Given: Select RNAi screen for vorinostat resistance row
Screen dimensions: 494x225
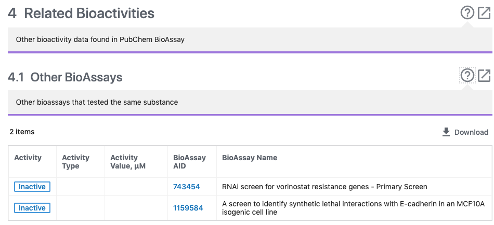Looking at the screenshot, I should pyautogui.click(x=324, y=187).
